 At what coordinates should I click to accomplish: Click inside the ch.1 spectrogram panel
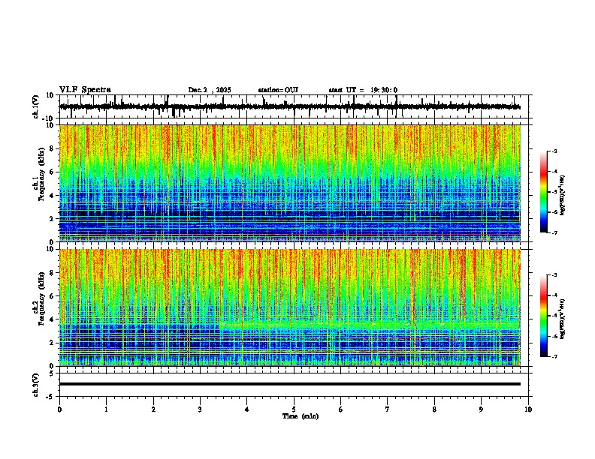pos(290,183)
